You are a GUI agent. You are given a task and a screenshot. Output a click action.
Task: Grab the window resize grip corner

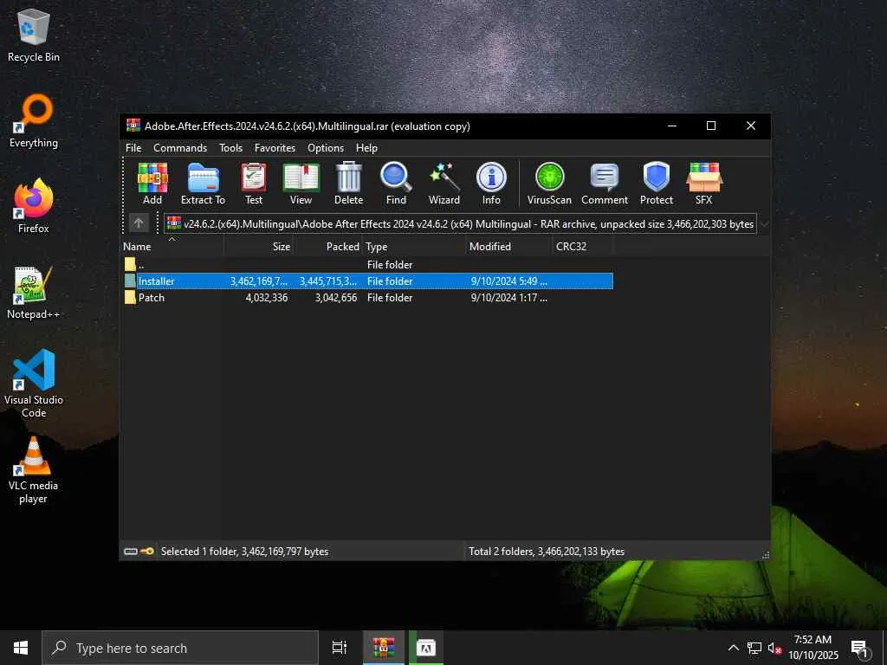tap(766, 555)
